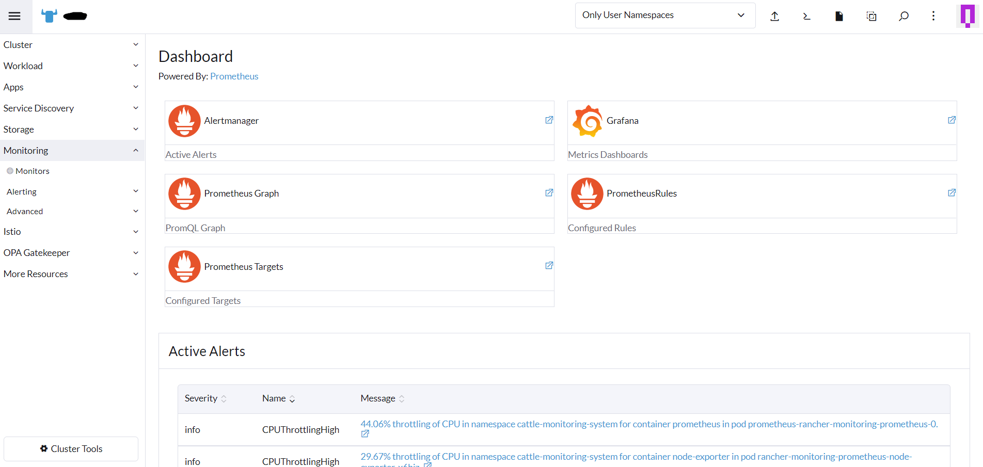This screenshot has height=467, width=983.
Task: Open the Only User Namespaces dropdown
Action: [x=665, y=15]
